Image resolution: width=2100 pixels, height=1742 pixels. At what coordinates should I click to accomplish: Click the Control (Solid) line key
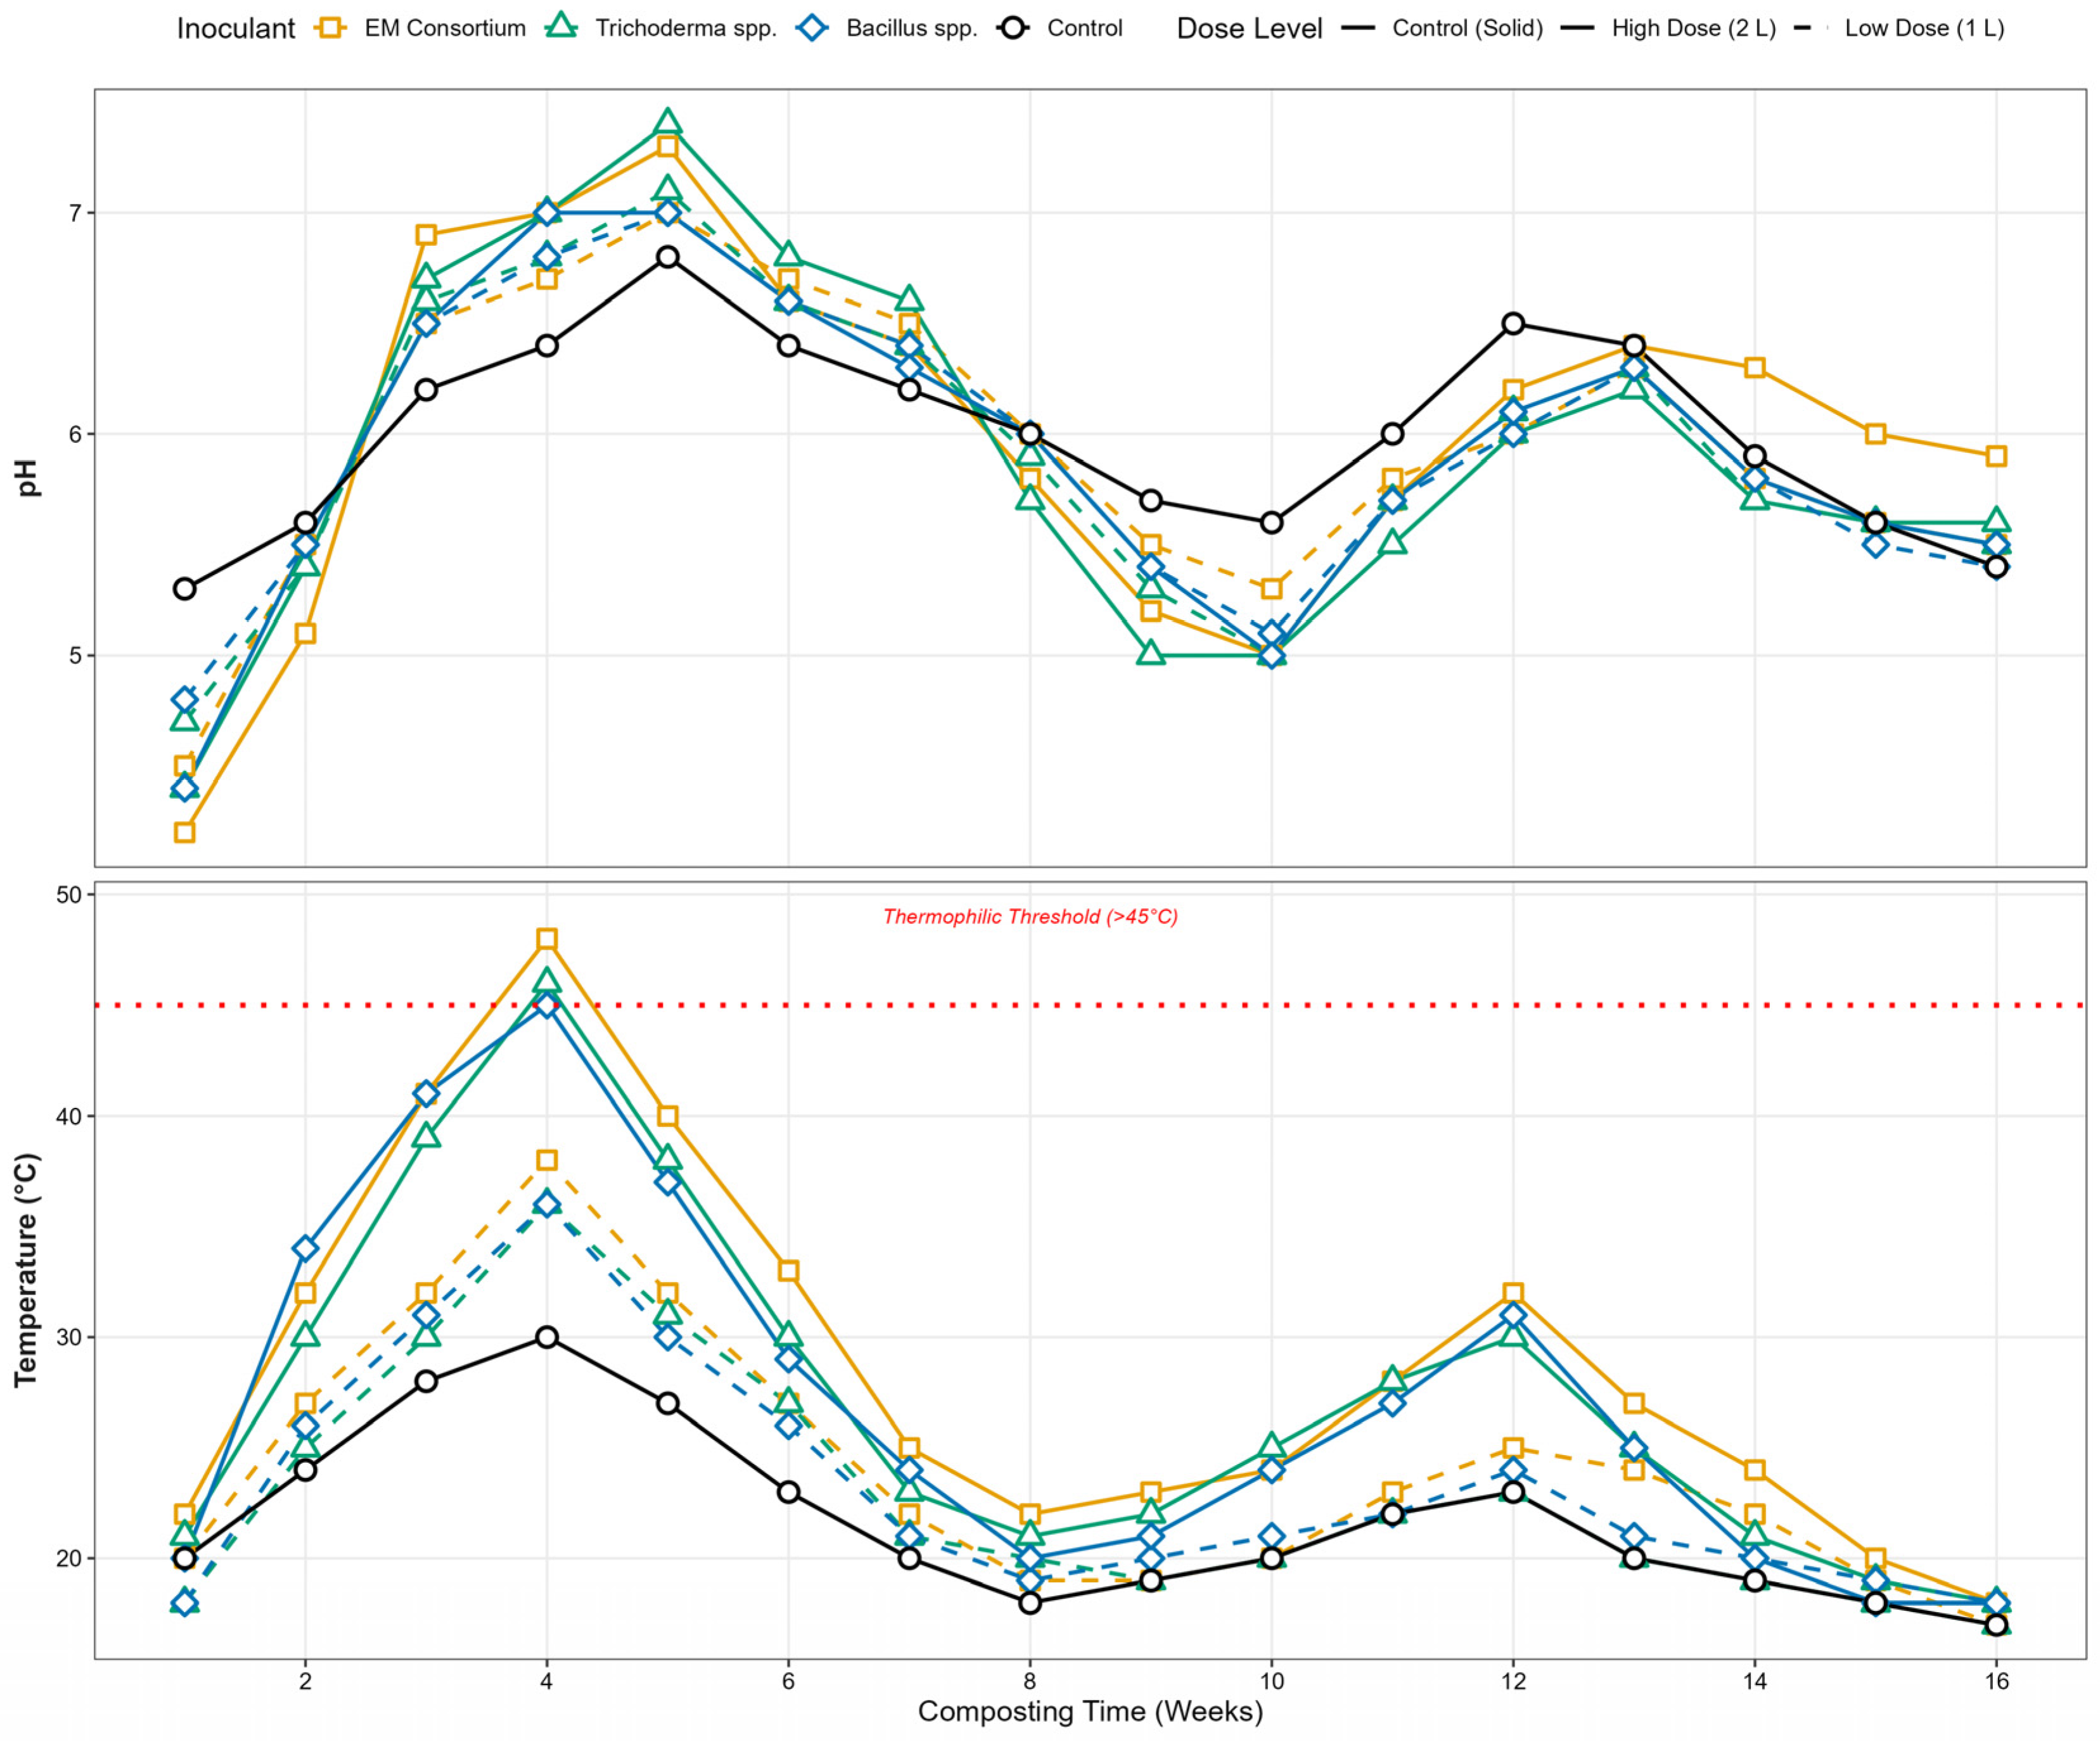pyautogui.click(x=1358, y=28)
